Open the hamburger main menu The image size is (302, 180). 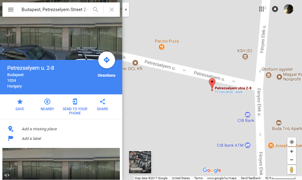(x=11, y=9)
